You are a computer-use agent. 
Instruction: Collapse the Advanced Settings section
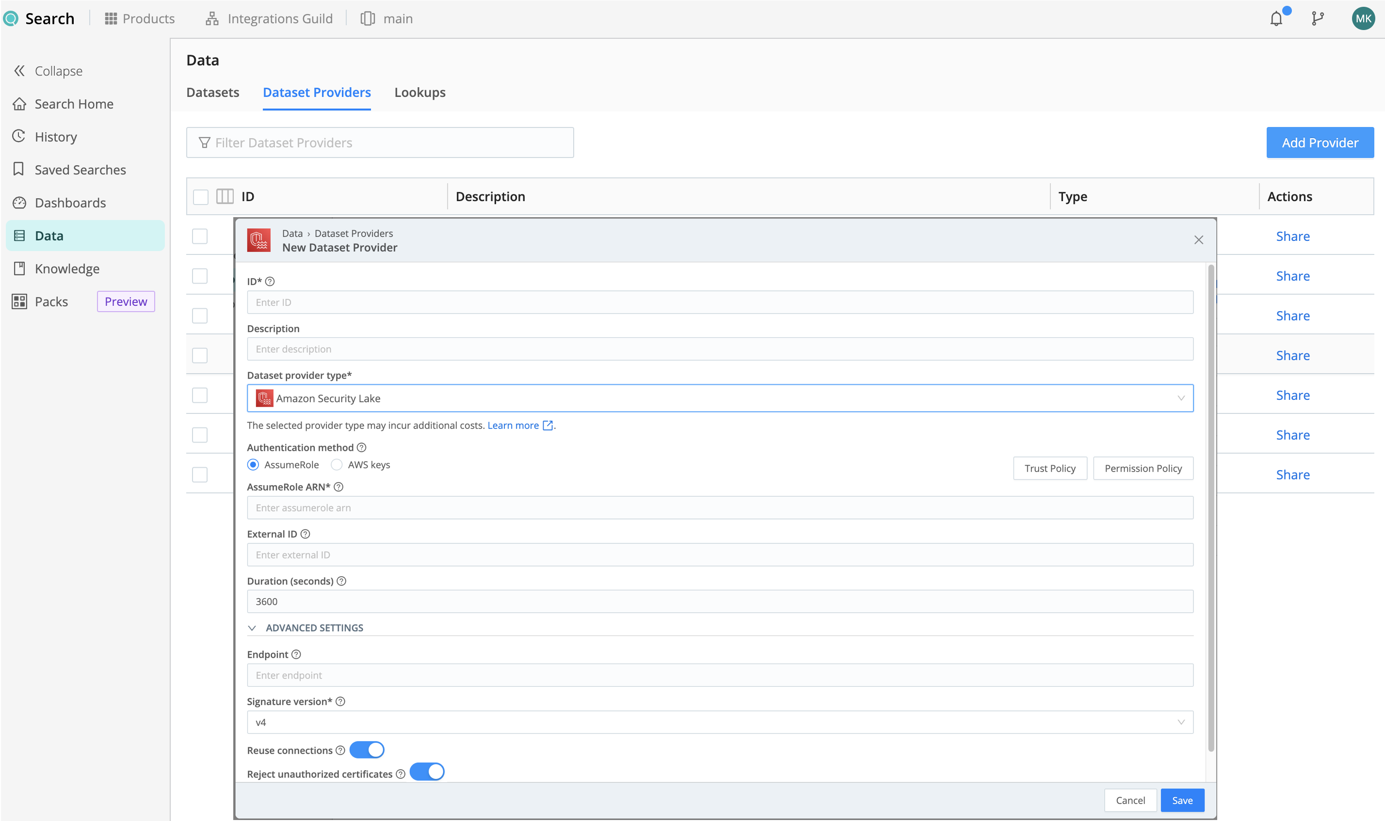[253, 628]
